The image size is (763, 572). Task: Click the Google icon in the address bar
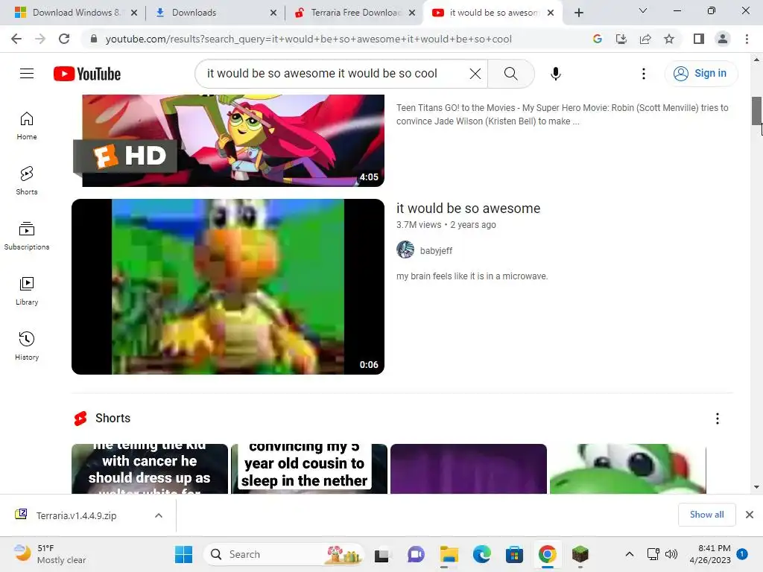(598, 39)
